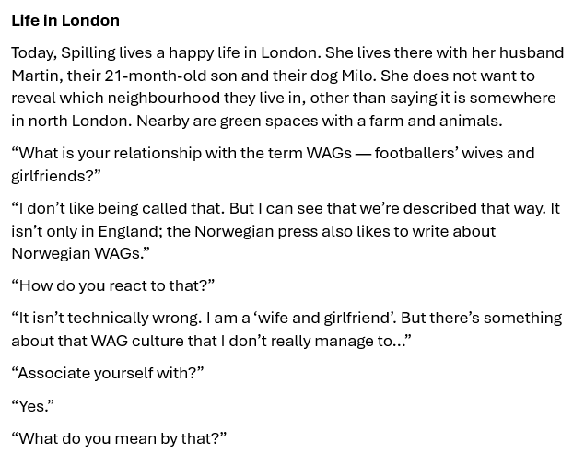This screenshot has width=573, height=453.
Task: Click the line 'Associate yourself with?'
Action: tap(108, 374)
